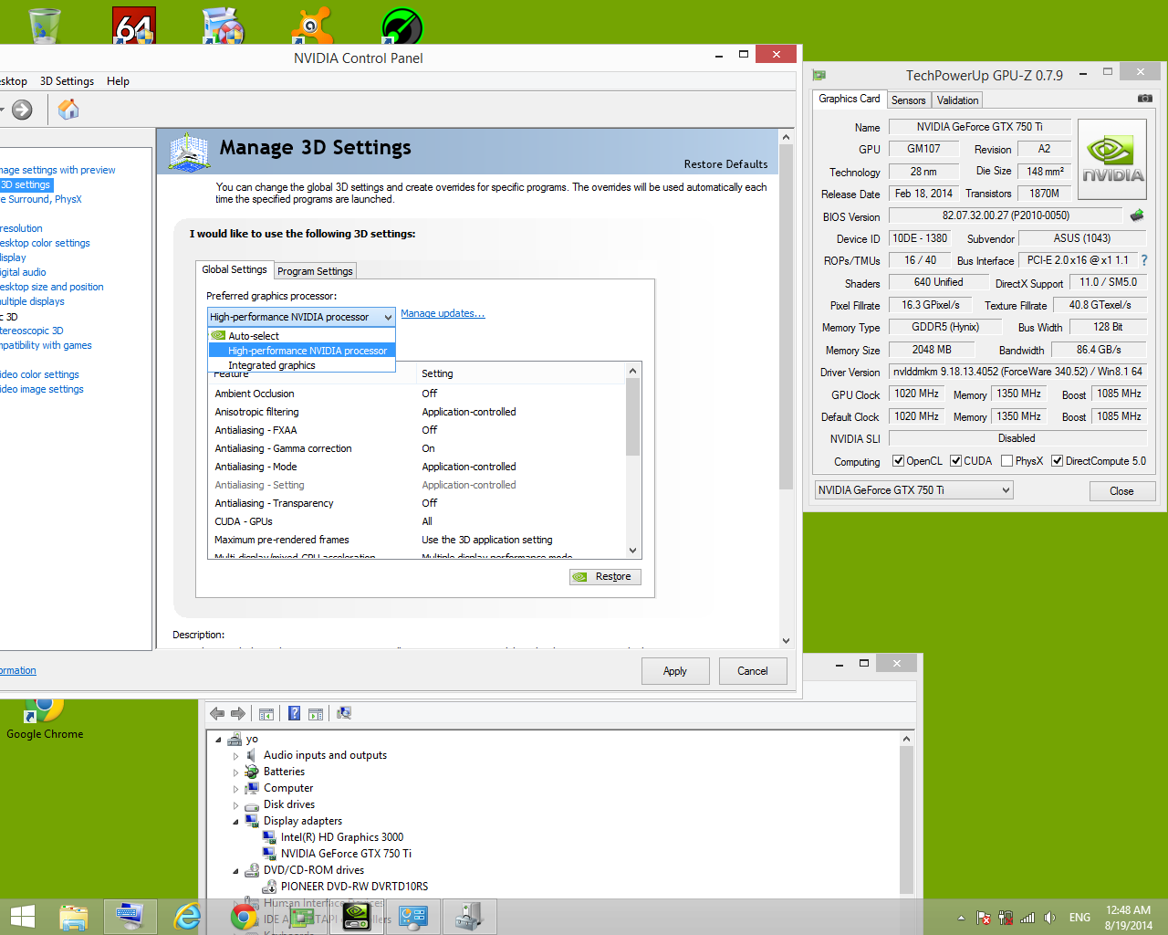
Task: Click the GPU-Z screenshot camera icon
Action: (x=1144, y=99)
